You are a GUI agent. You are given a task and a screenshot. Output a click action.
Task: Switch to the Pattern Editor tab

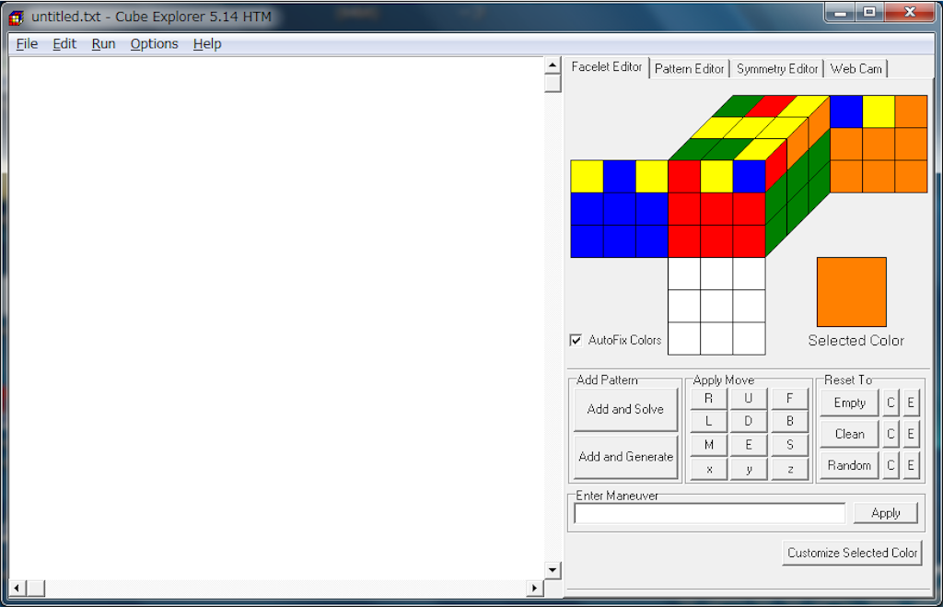click(689, 68)
